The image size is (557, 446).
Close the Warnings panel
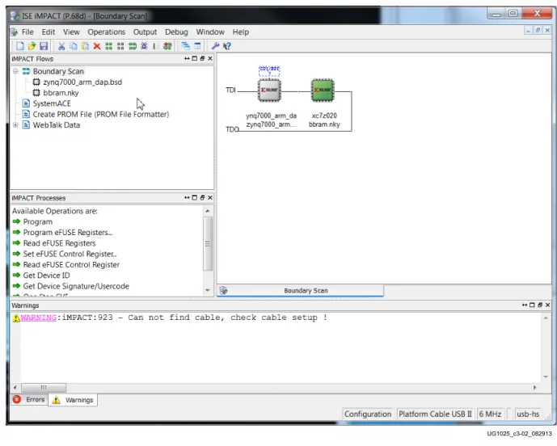pyautogui.click(x=547, y=305)
